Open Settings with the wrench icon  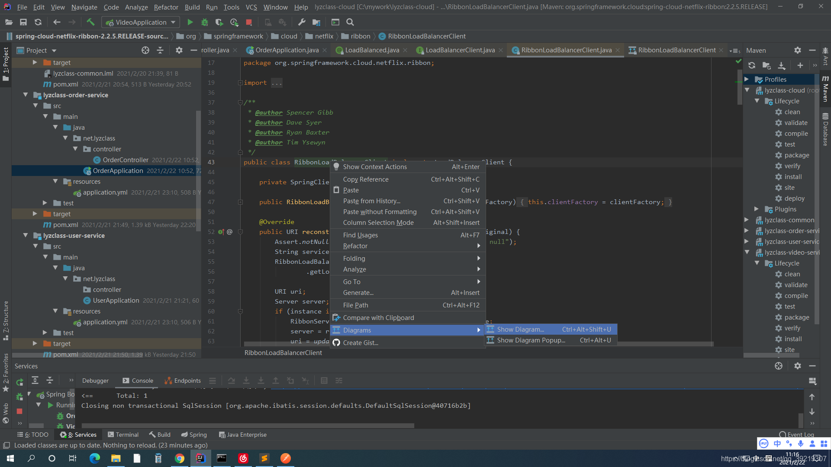coord(302,22)
